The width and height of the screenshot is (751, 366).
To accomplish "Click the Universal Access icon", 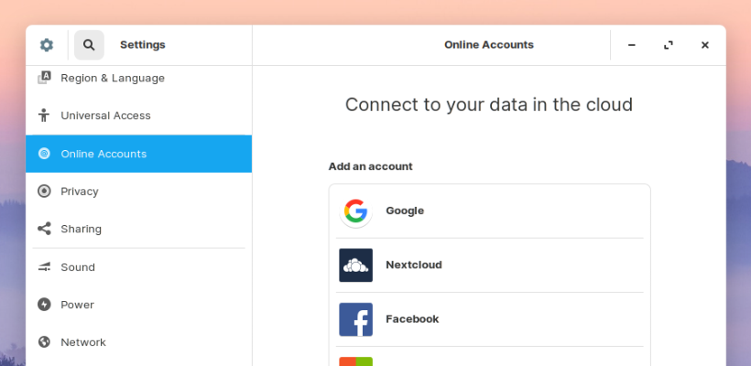I will point(44,116).
